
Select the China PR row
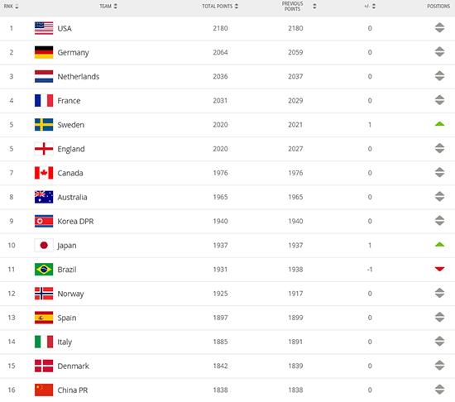tap(227, 390)
